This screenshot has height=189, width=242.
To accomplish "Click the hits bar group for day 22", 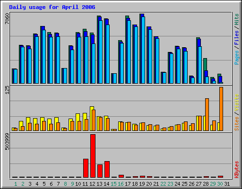I will pyautogui.click(x=164, y=77).
